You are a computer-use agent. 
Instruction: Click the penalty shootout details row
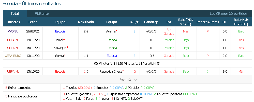point(127,64)
